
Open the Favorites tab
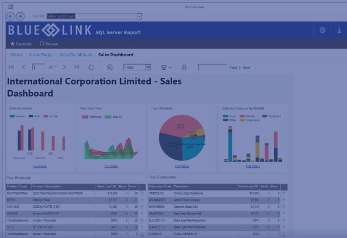21,44
